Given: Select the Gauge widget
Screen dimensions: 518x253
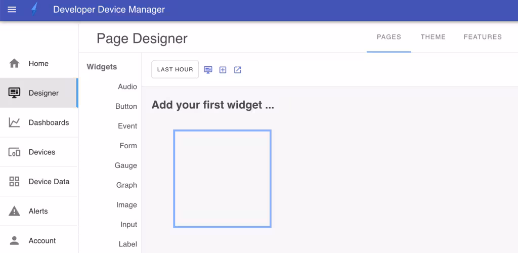Looking at the screenshot, I should click(x=125, y=165).
